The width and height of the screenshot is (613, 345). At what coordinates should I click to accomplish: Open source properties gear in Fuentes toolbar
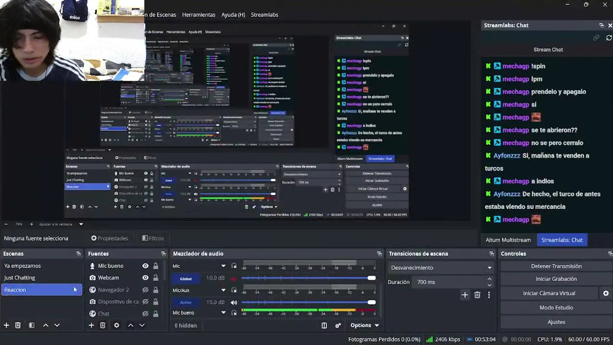click(x=116, y=325)
